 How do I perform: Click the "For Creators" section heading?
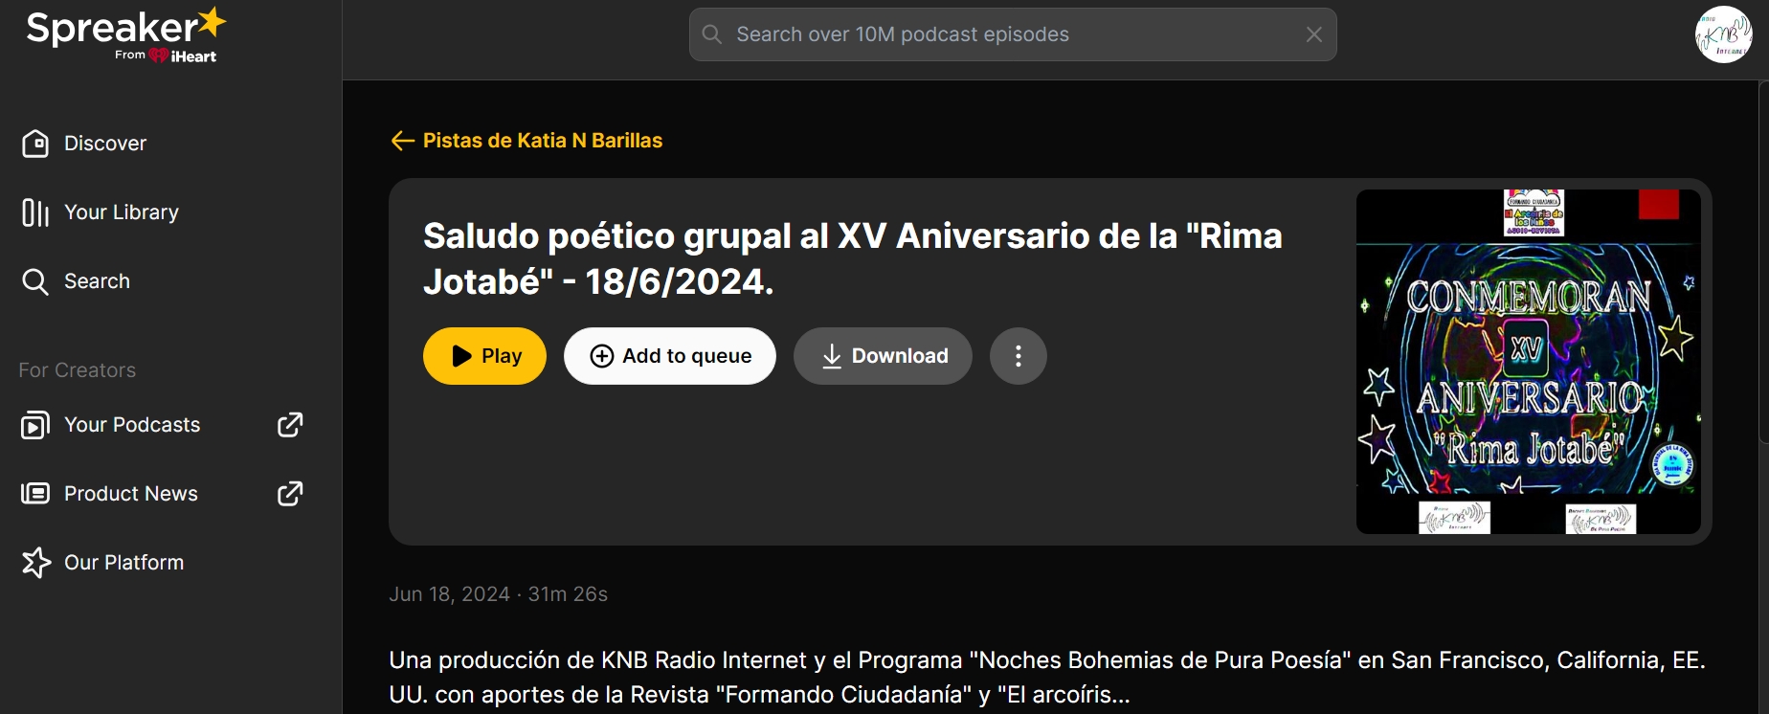(x=78, y=370)
